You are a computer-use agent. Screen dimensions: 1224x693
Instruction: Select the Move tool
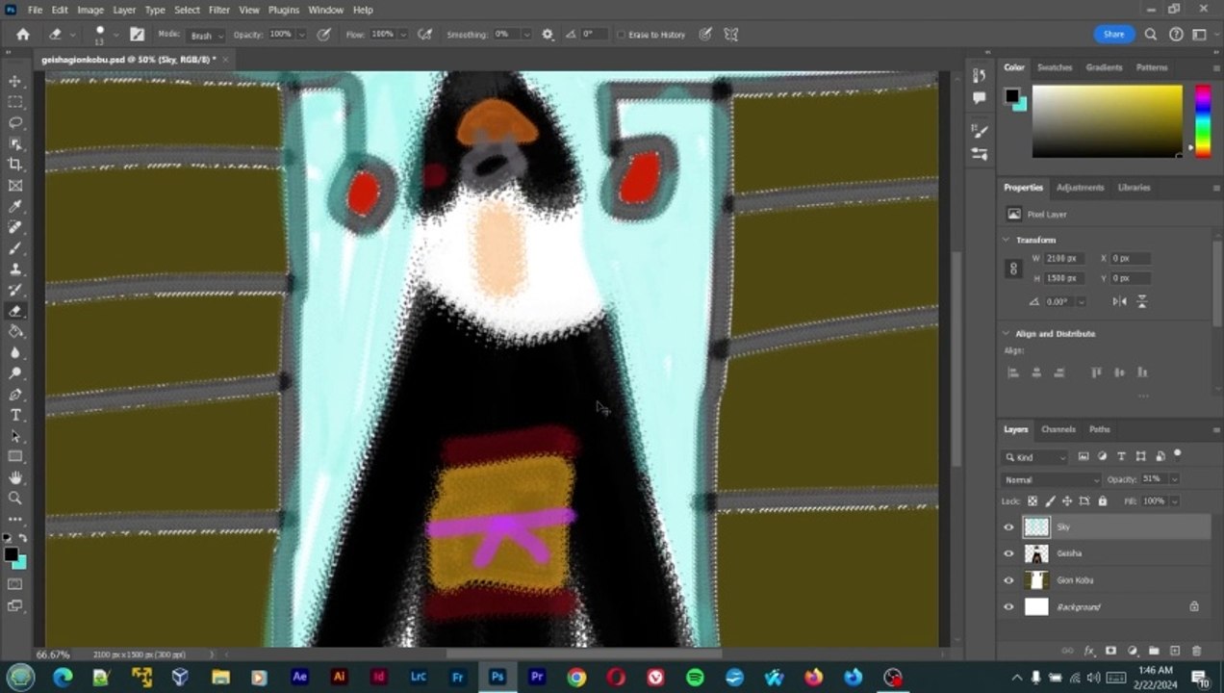tap(15, 81)
